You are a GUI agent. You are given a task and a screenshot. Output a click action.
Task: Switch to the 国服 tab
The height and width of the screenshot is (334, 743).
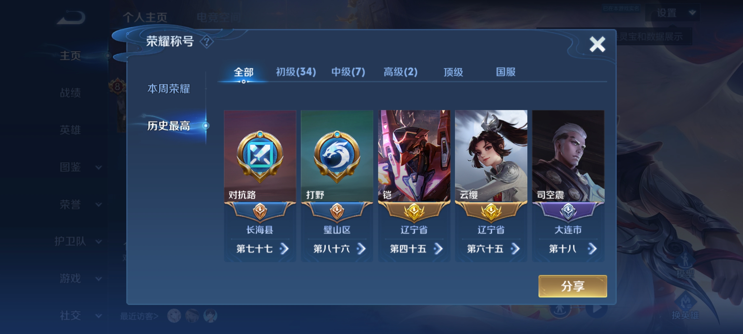tap(506, 72)
